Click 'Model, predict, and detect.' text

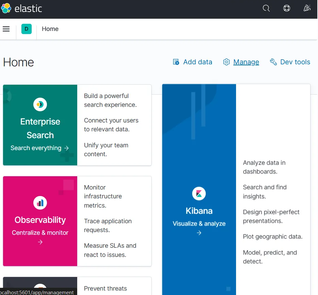click(x=270, y=257)
